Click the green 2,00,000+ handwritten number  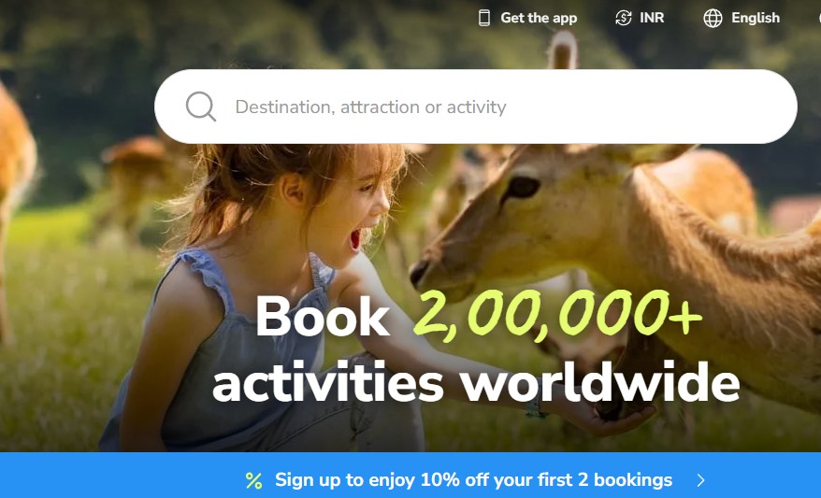[x=557, y=315]
